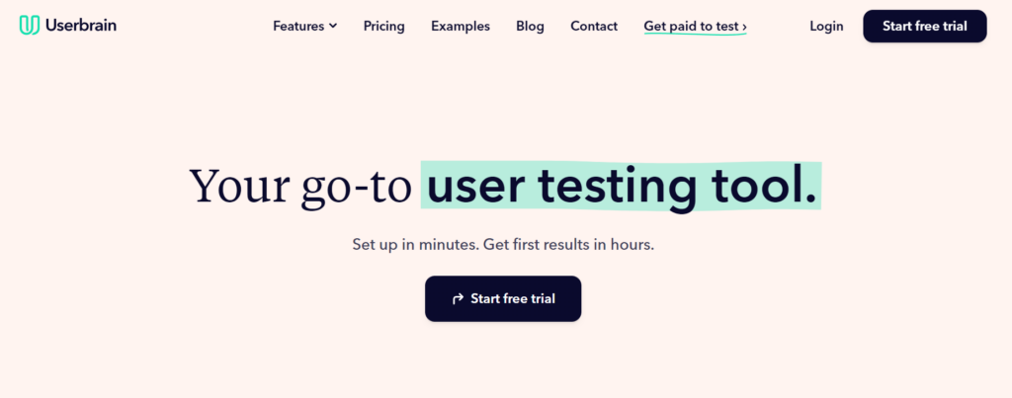Click the Login link

(826, 27)
